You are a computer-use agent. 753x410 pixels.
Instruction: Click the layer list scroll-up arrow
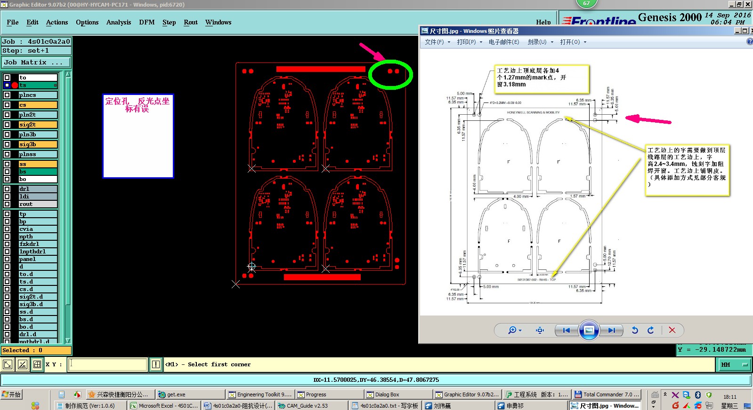(68, 74)
